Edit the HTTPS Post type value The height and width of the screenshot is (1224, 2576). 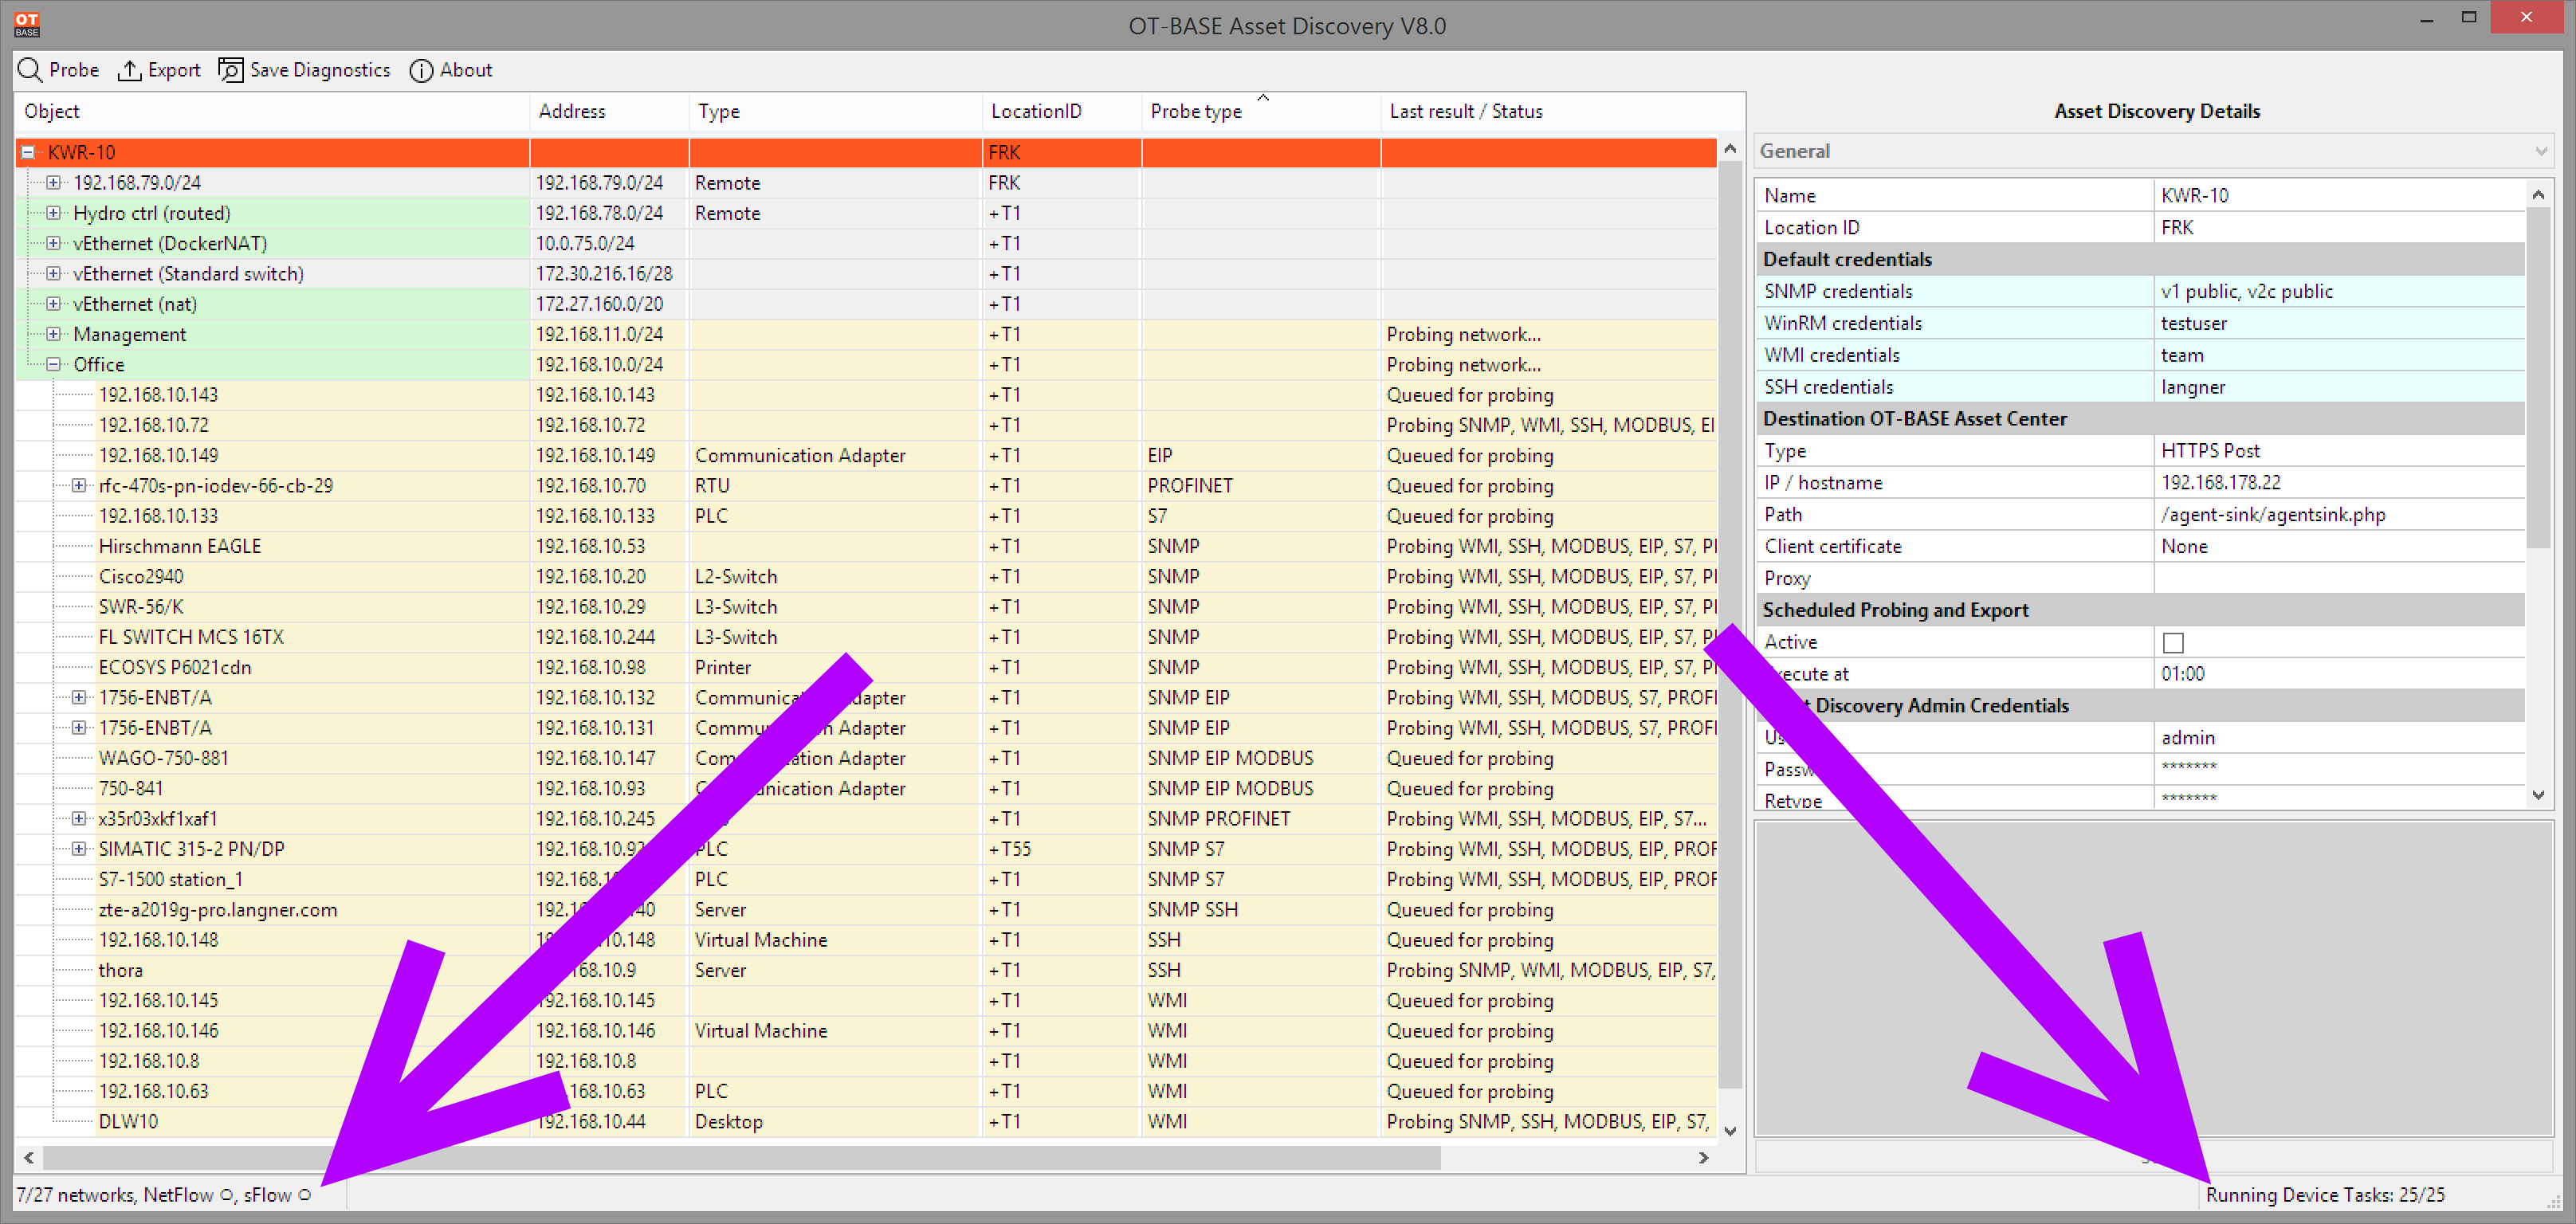2339,450
